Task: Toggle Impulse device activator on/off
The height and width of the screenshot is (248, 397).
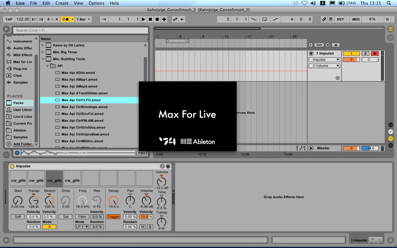Action: pyautogui.click(x=12, y=166)
